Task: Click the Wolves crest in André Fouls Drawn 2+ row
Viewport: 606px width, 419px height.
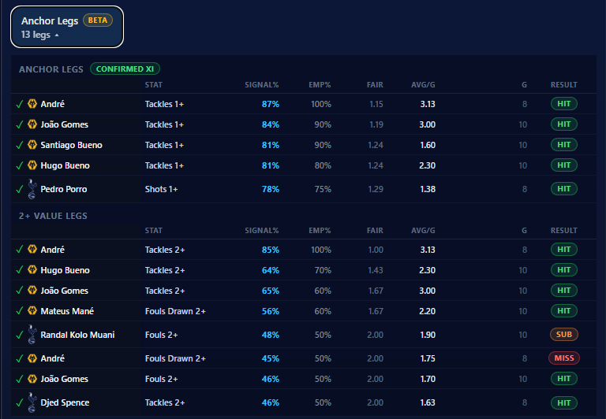Action: coord(32,358)
